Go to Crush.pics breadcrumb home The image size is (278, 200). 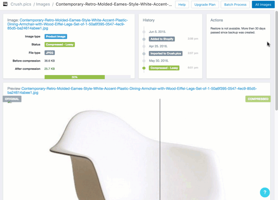click(x=21, y=4)
